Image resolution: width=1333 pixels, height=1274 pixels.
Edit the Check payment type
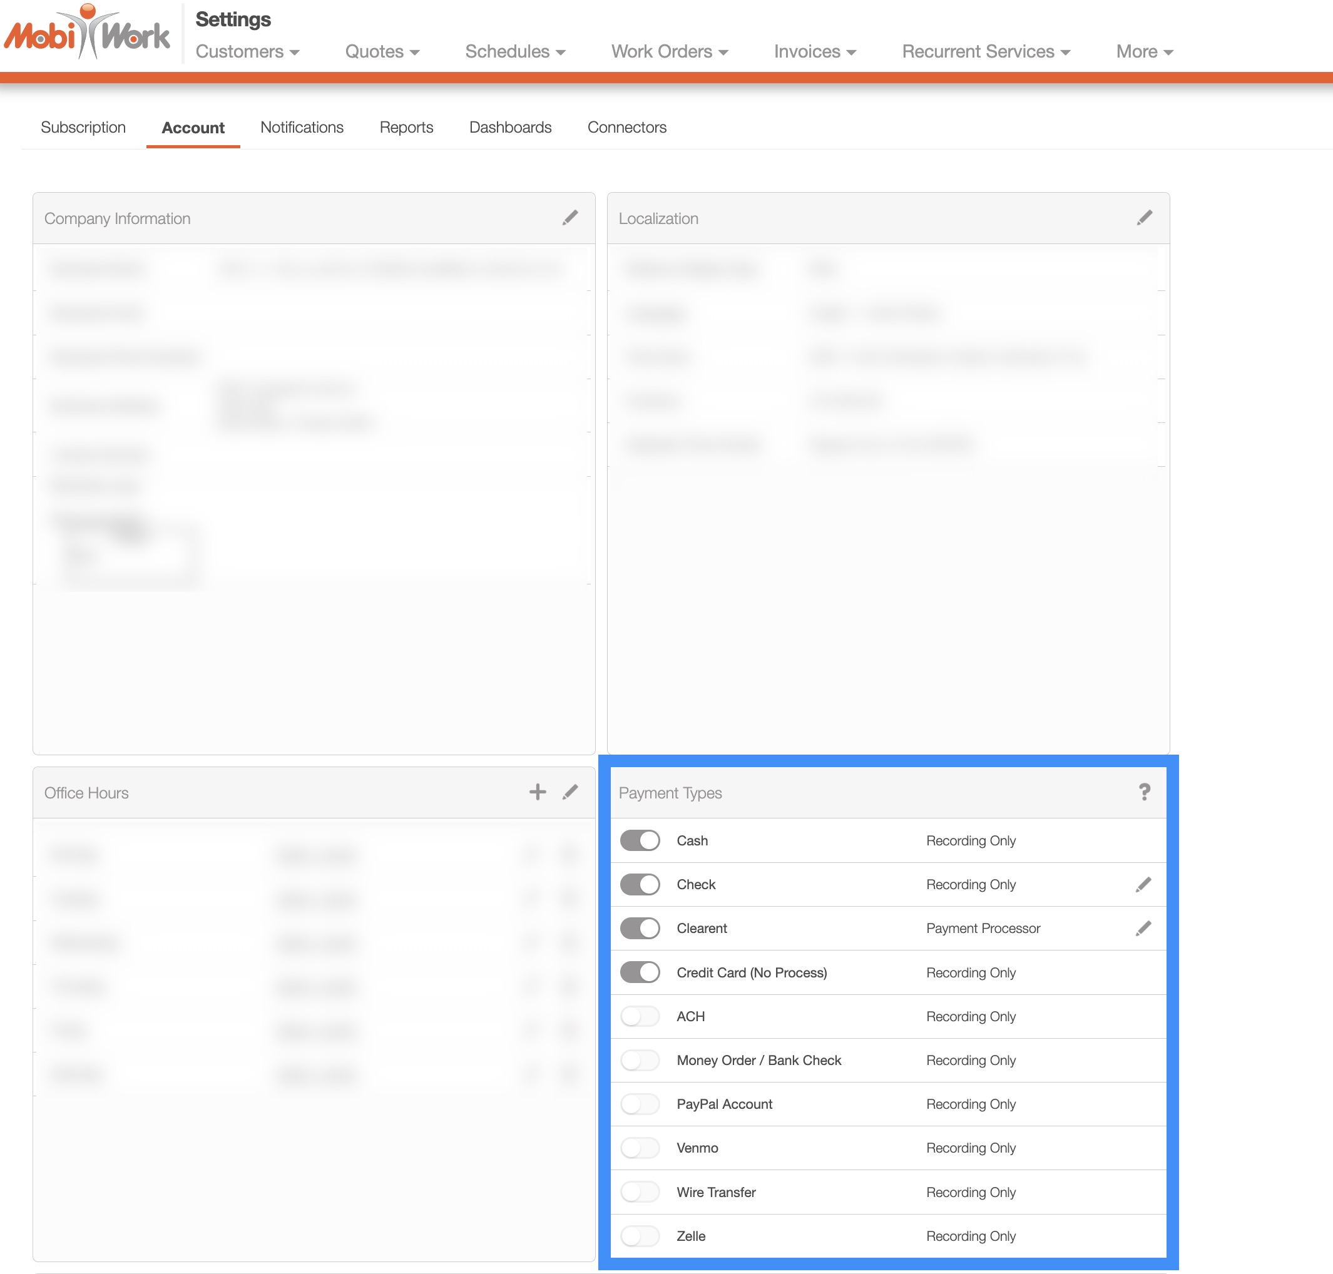1143,884
